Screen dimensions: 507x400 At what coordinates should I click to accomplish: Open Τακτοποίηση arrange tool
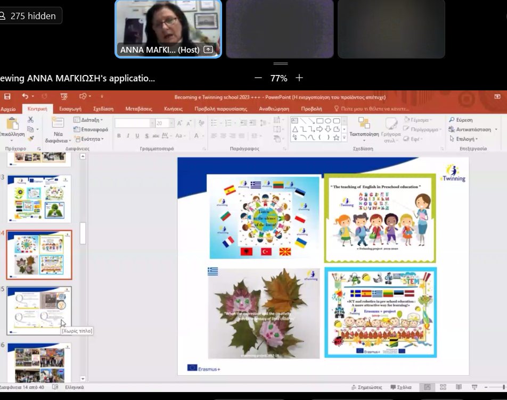pyautogui.click(x=364, y=126)
